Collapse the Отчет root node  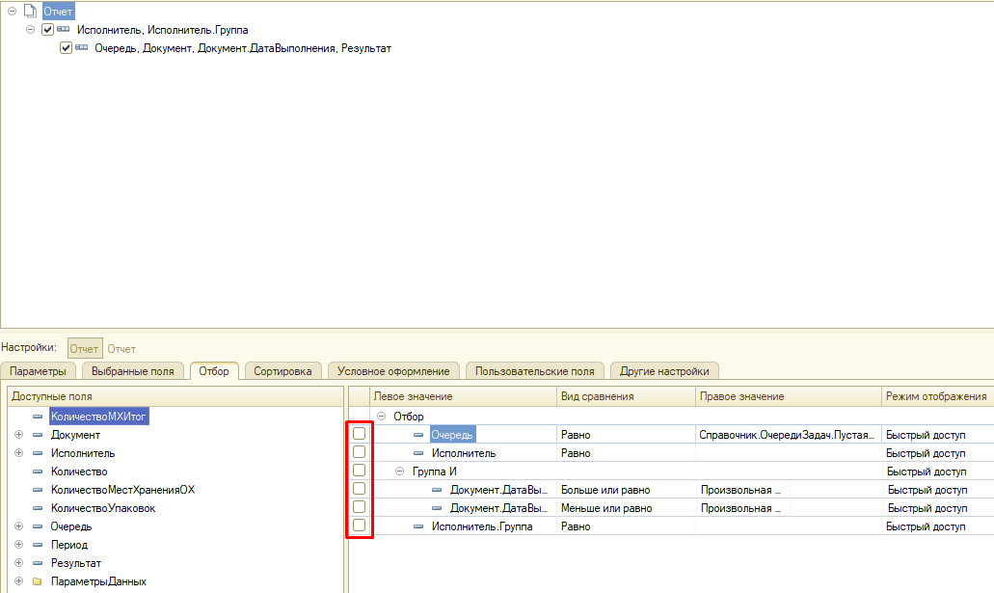[x=12, y=11]
